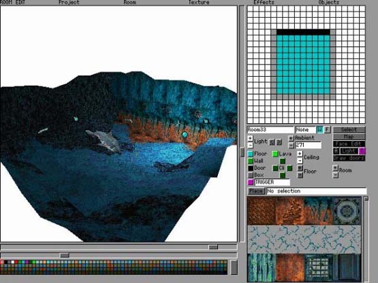Screen dimensions: 378x283
Task: Click the Place button
Action: point(256,191)
